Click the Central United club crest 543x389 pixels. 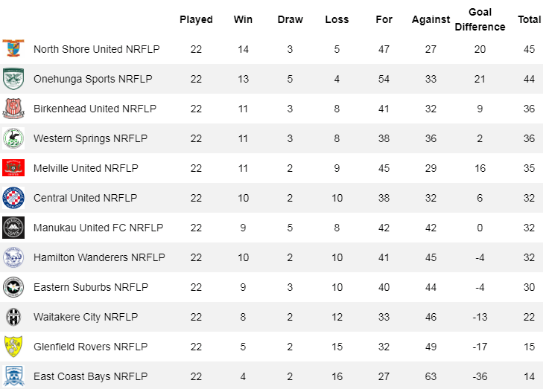(x=13, y=198)
